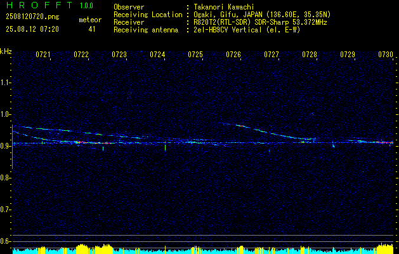Click the Receiver field label

pyautogui.click(x=129, y=22)
